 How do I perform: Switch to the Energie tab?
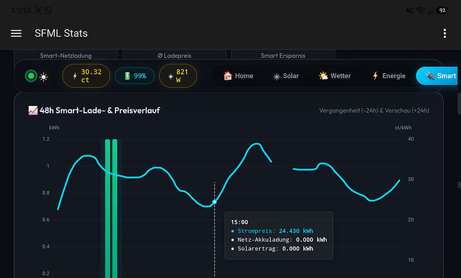(x=389, y=76)
